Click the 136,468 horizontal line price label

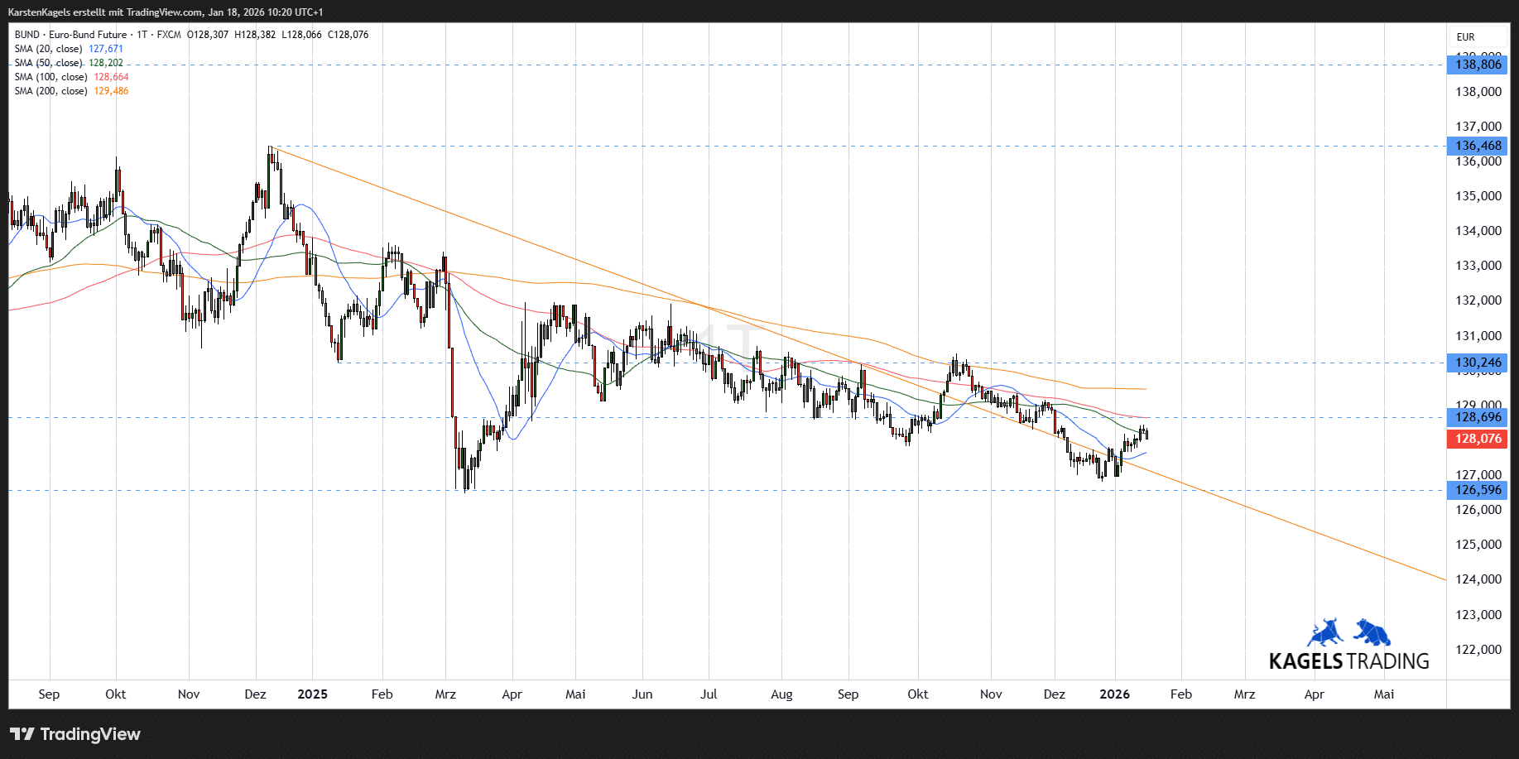pos(1478,146)
